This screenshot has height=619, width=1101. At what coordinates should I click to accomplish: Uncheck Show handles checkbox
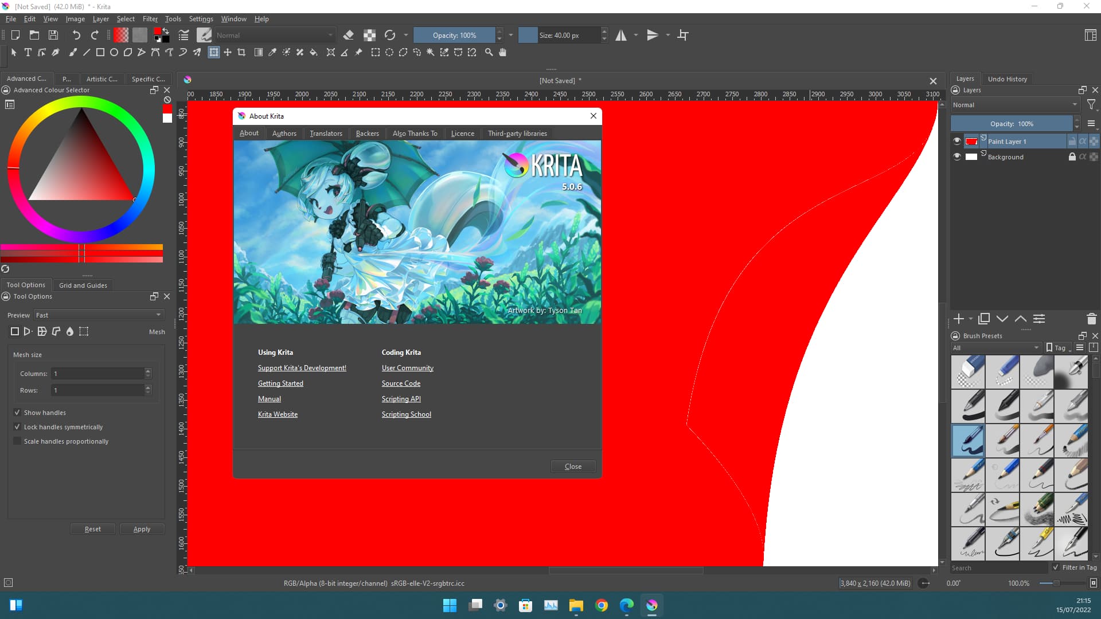coord(17,413)
